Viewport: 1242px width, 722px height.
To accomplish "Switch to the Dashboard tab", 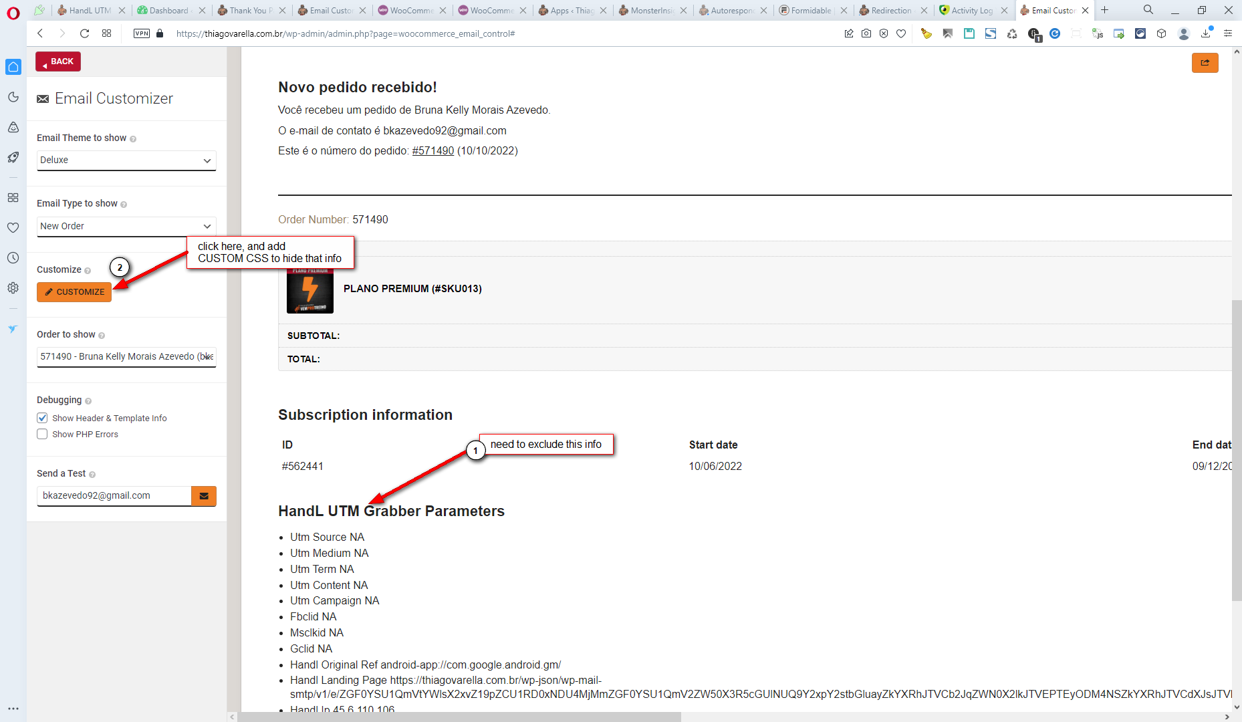I will point(170,10).
